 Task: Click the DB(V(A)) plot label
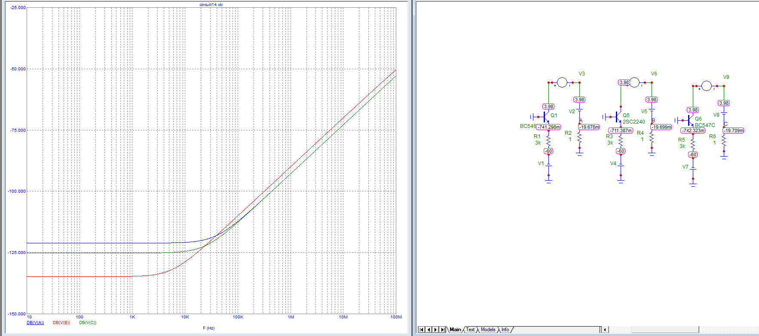tap(35, 323)
